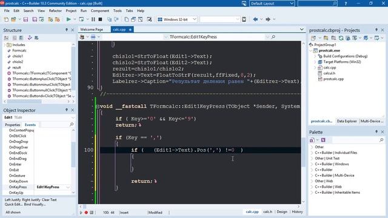Expand the Other category in Palette

(312, 147)
